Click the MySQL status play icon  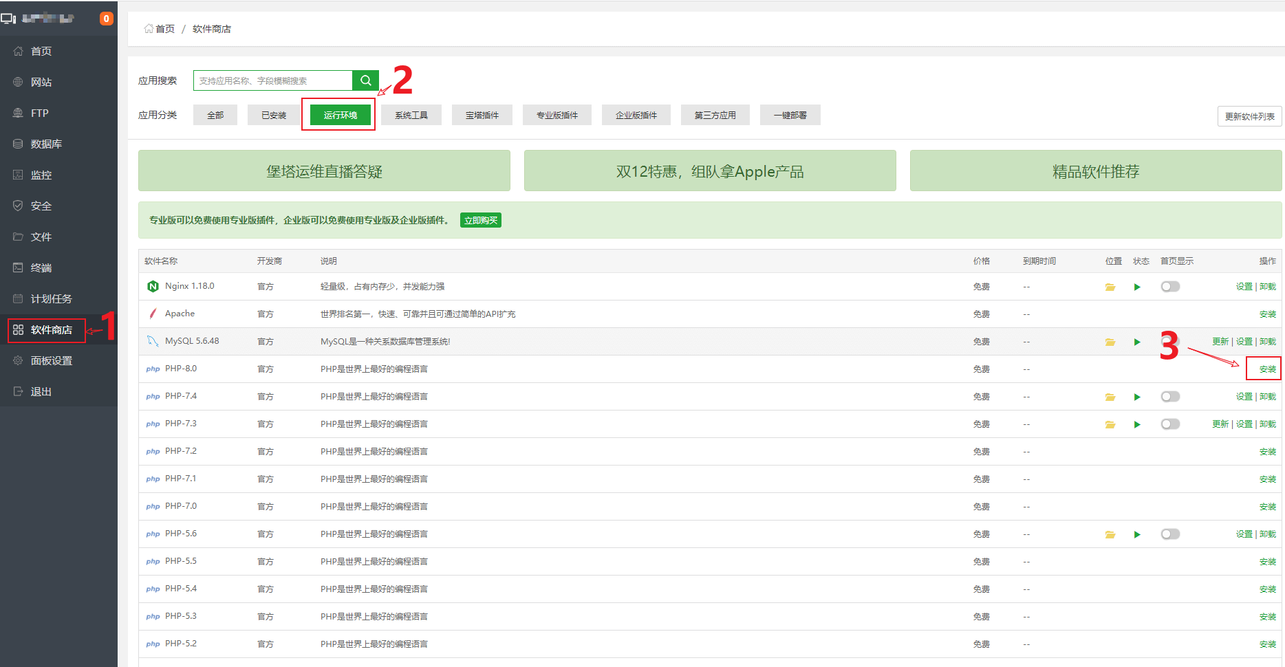click(x=1137, y=342)
